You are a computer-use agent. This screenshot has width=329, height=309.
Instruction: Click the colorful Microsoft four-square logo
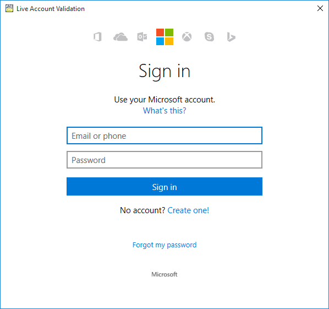tap(164, 37)
